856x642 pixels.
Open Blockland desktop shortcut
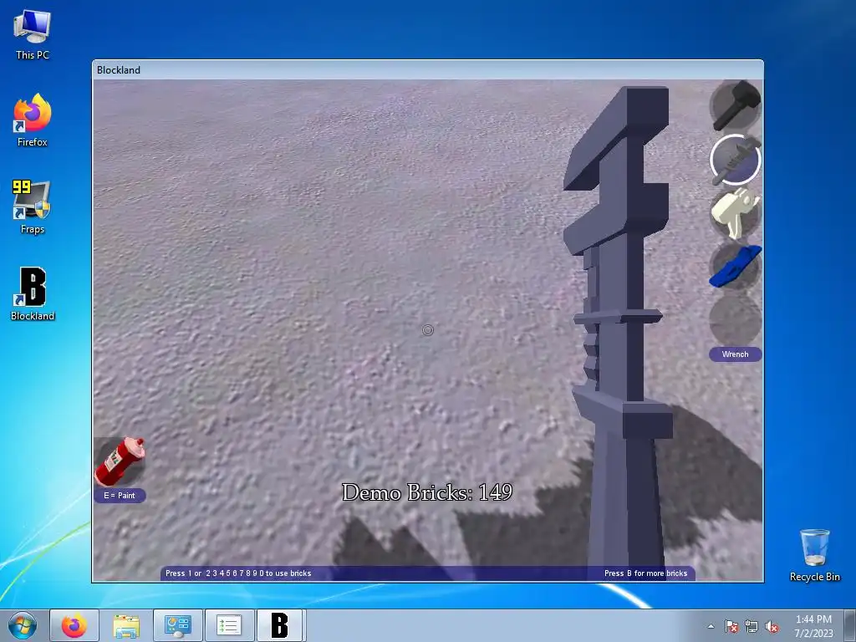click(33, 294)
